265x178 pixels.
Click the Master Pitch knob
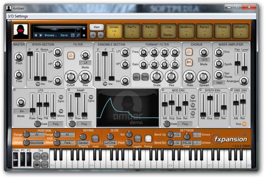[x=19, y=57]
